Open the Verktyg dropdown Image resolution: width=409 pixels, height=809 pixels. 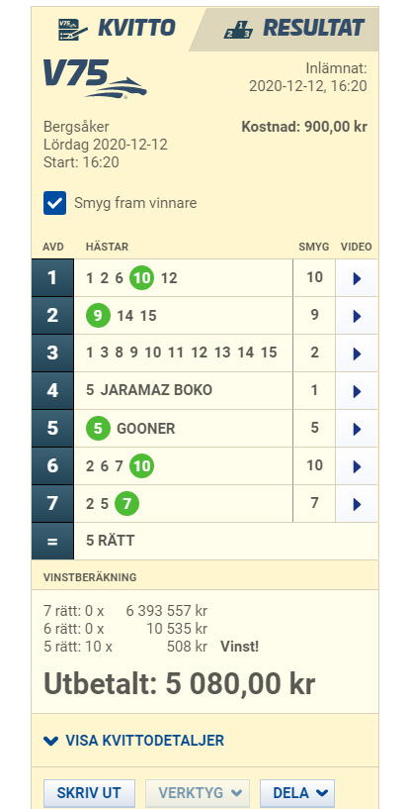[198, 793]
